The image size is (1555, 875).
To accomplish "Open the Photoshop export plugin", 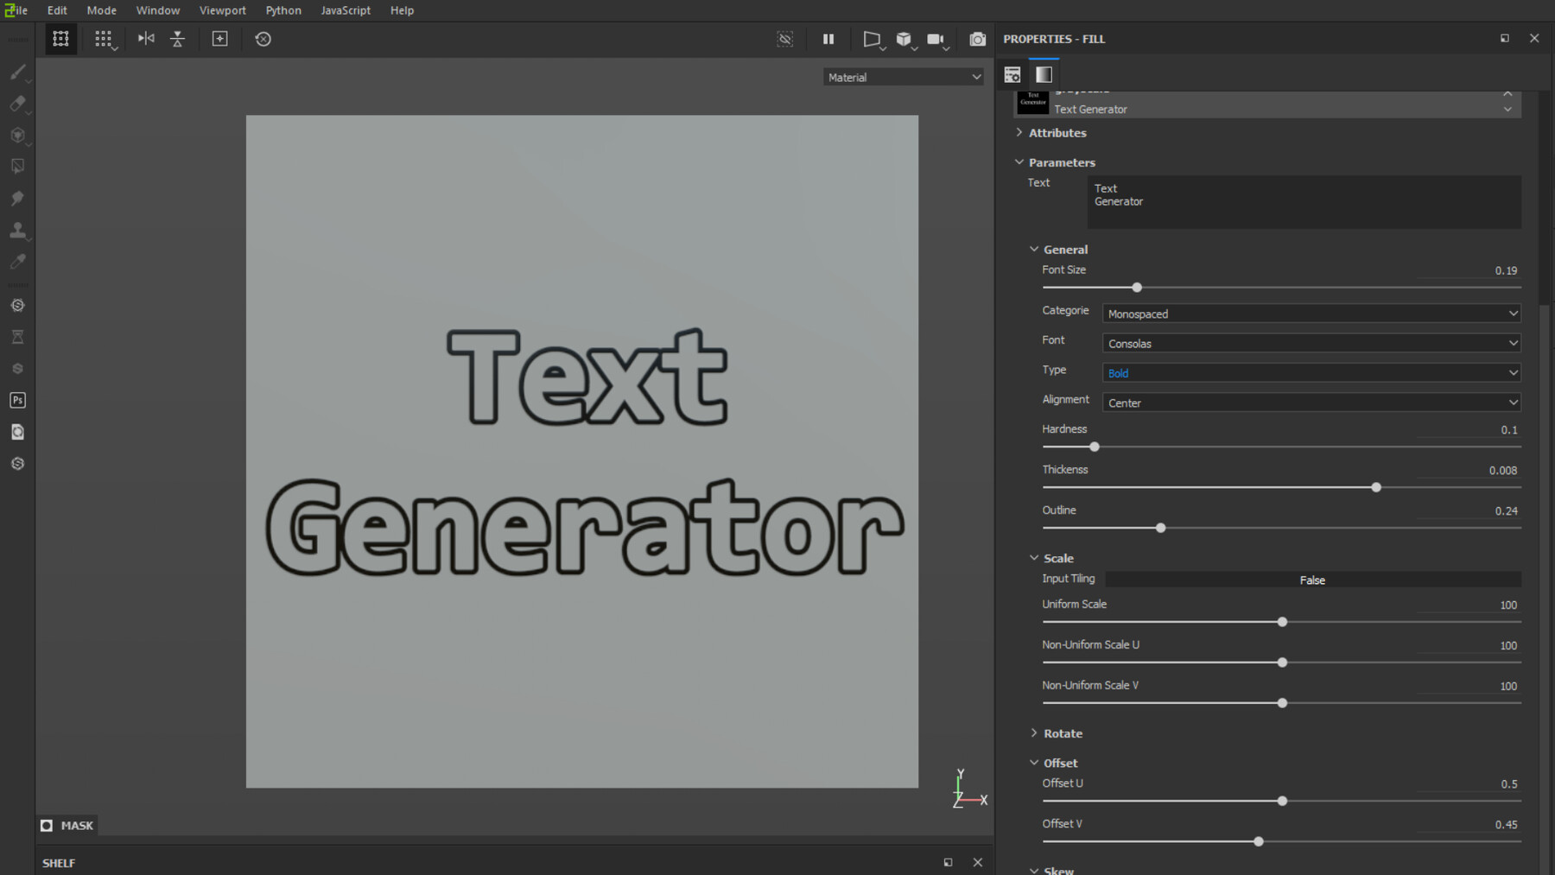I will coord(17,399).
